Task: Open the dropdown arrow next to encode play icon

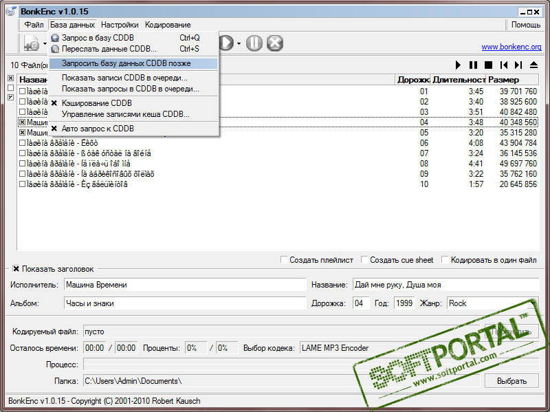Action: [239, 43]
